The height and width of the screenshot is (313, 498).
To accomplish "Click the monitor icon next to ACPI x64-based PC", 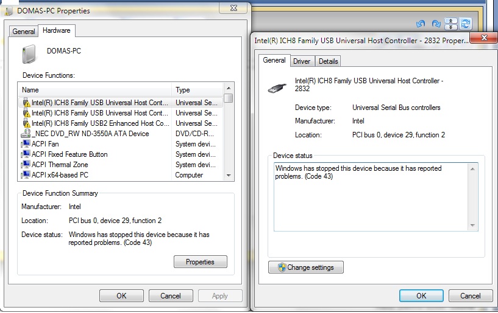I will click(x=26, y=175).
